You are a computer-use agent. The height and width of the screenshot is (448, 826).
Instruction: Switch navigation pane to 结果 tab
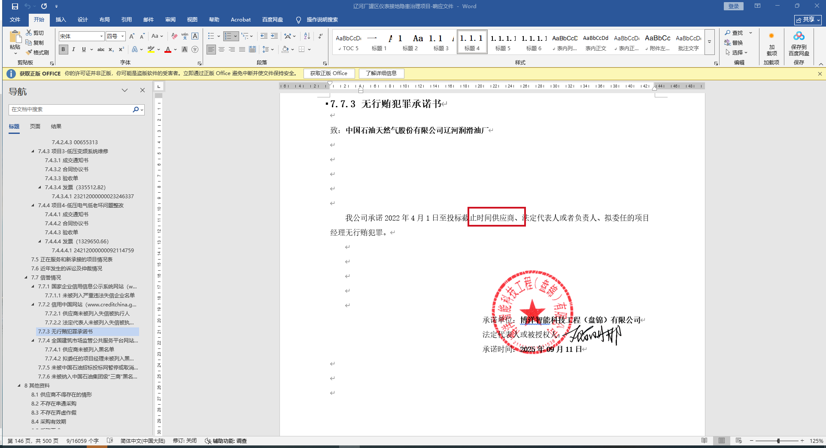[x=56, y=127]
